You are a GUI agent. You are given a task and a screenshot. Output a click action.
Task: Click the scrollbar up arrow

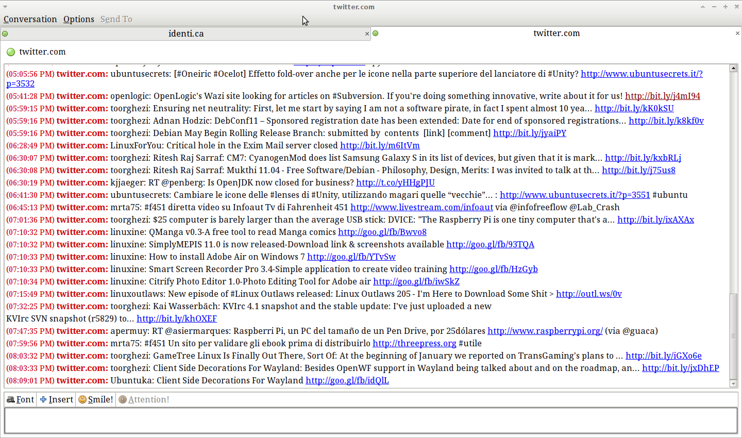coord(734,68)
